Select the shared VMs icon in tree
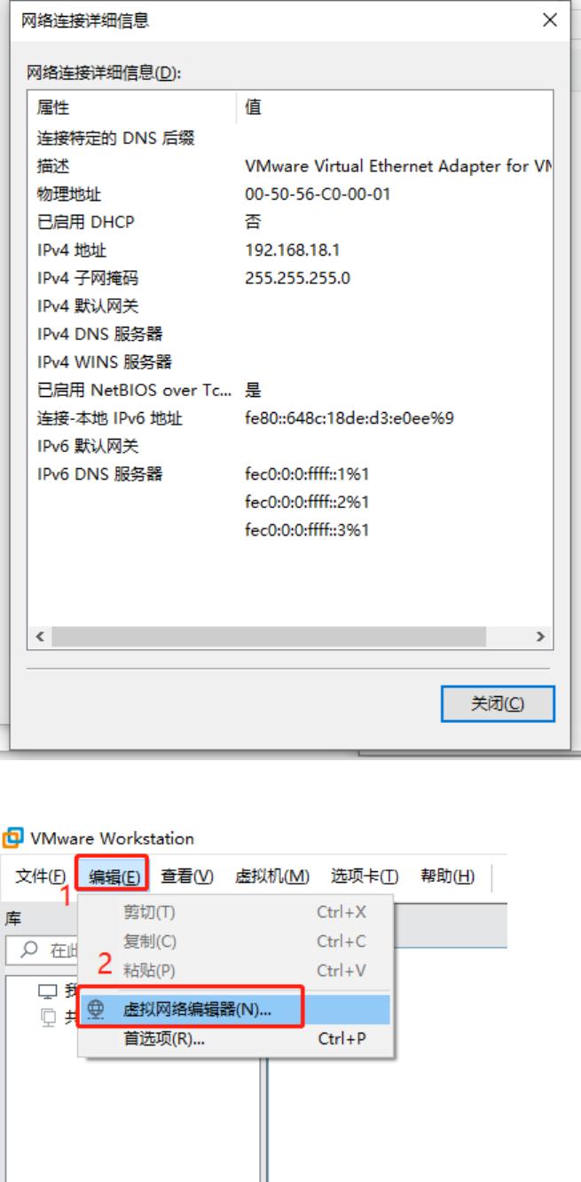The image size is (581, 1182). tap(49, 1018)
